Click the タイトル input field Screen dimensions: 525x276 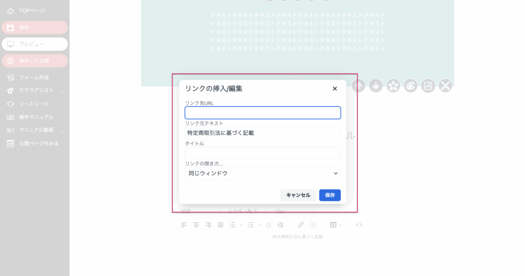click(263, 153)
